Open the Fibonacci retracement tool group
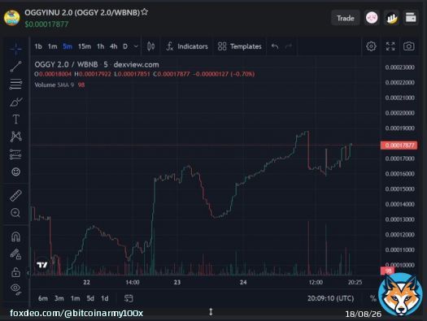This screenshot has width=427, height=321. click(15, 84)
